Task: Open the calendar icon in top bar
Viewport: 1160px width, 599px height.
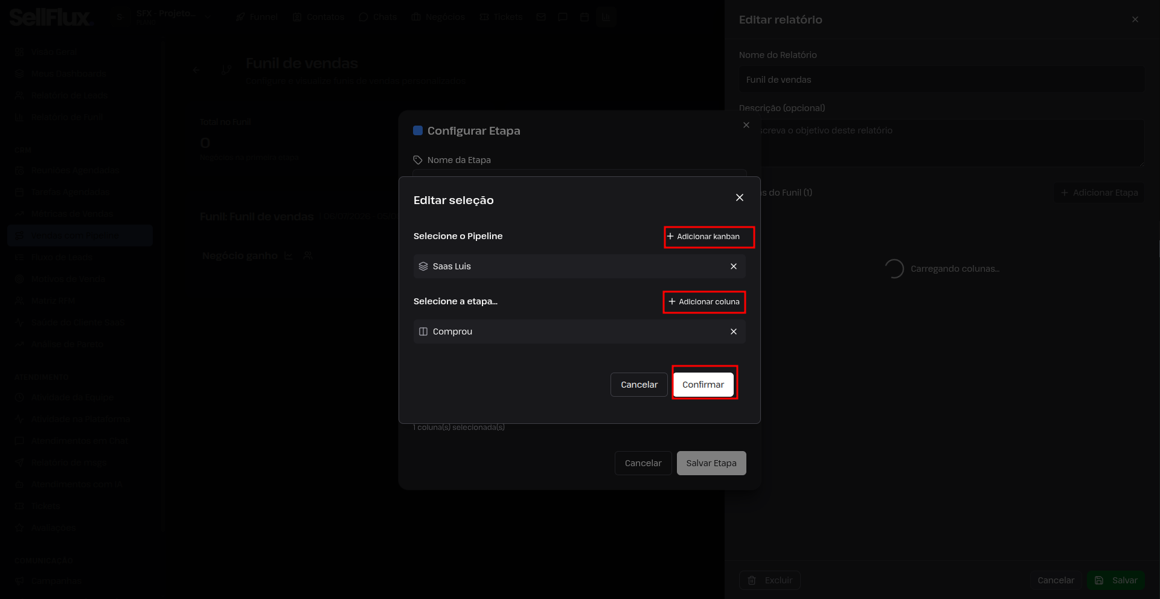Action: 585,17
